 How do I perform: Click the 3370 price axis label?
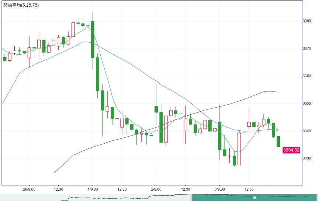tap(307, 48)
